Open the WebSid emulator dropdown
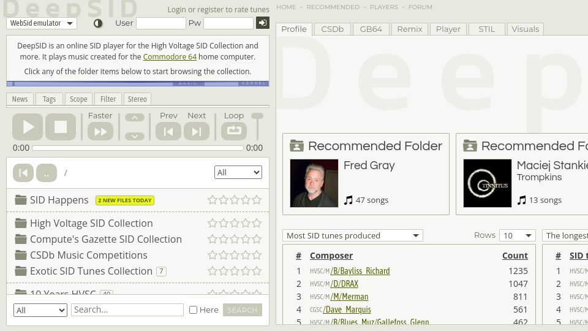Viewport: 588px width, 331px height. tap(42, 23)
